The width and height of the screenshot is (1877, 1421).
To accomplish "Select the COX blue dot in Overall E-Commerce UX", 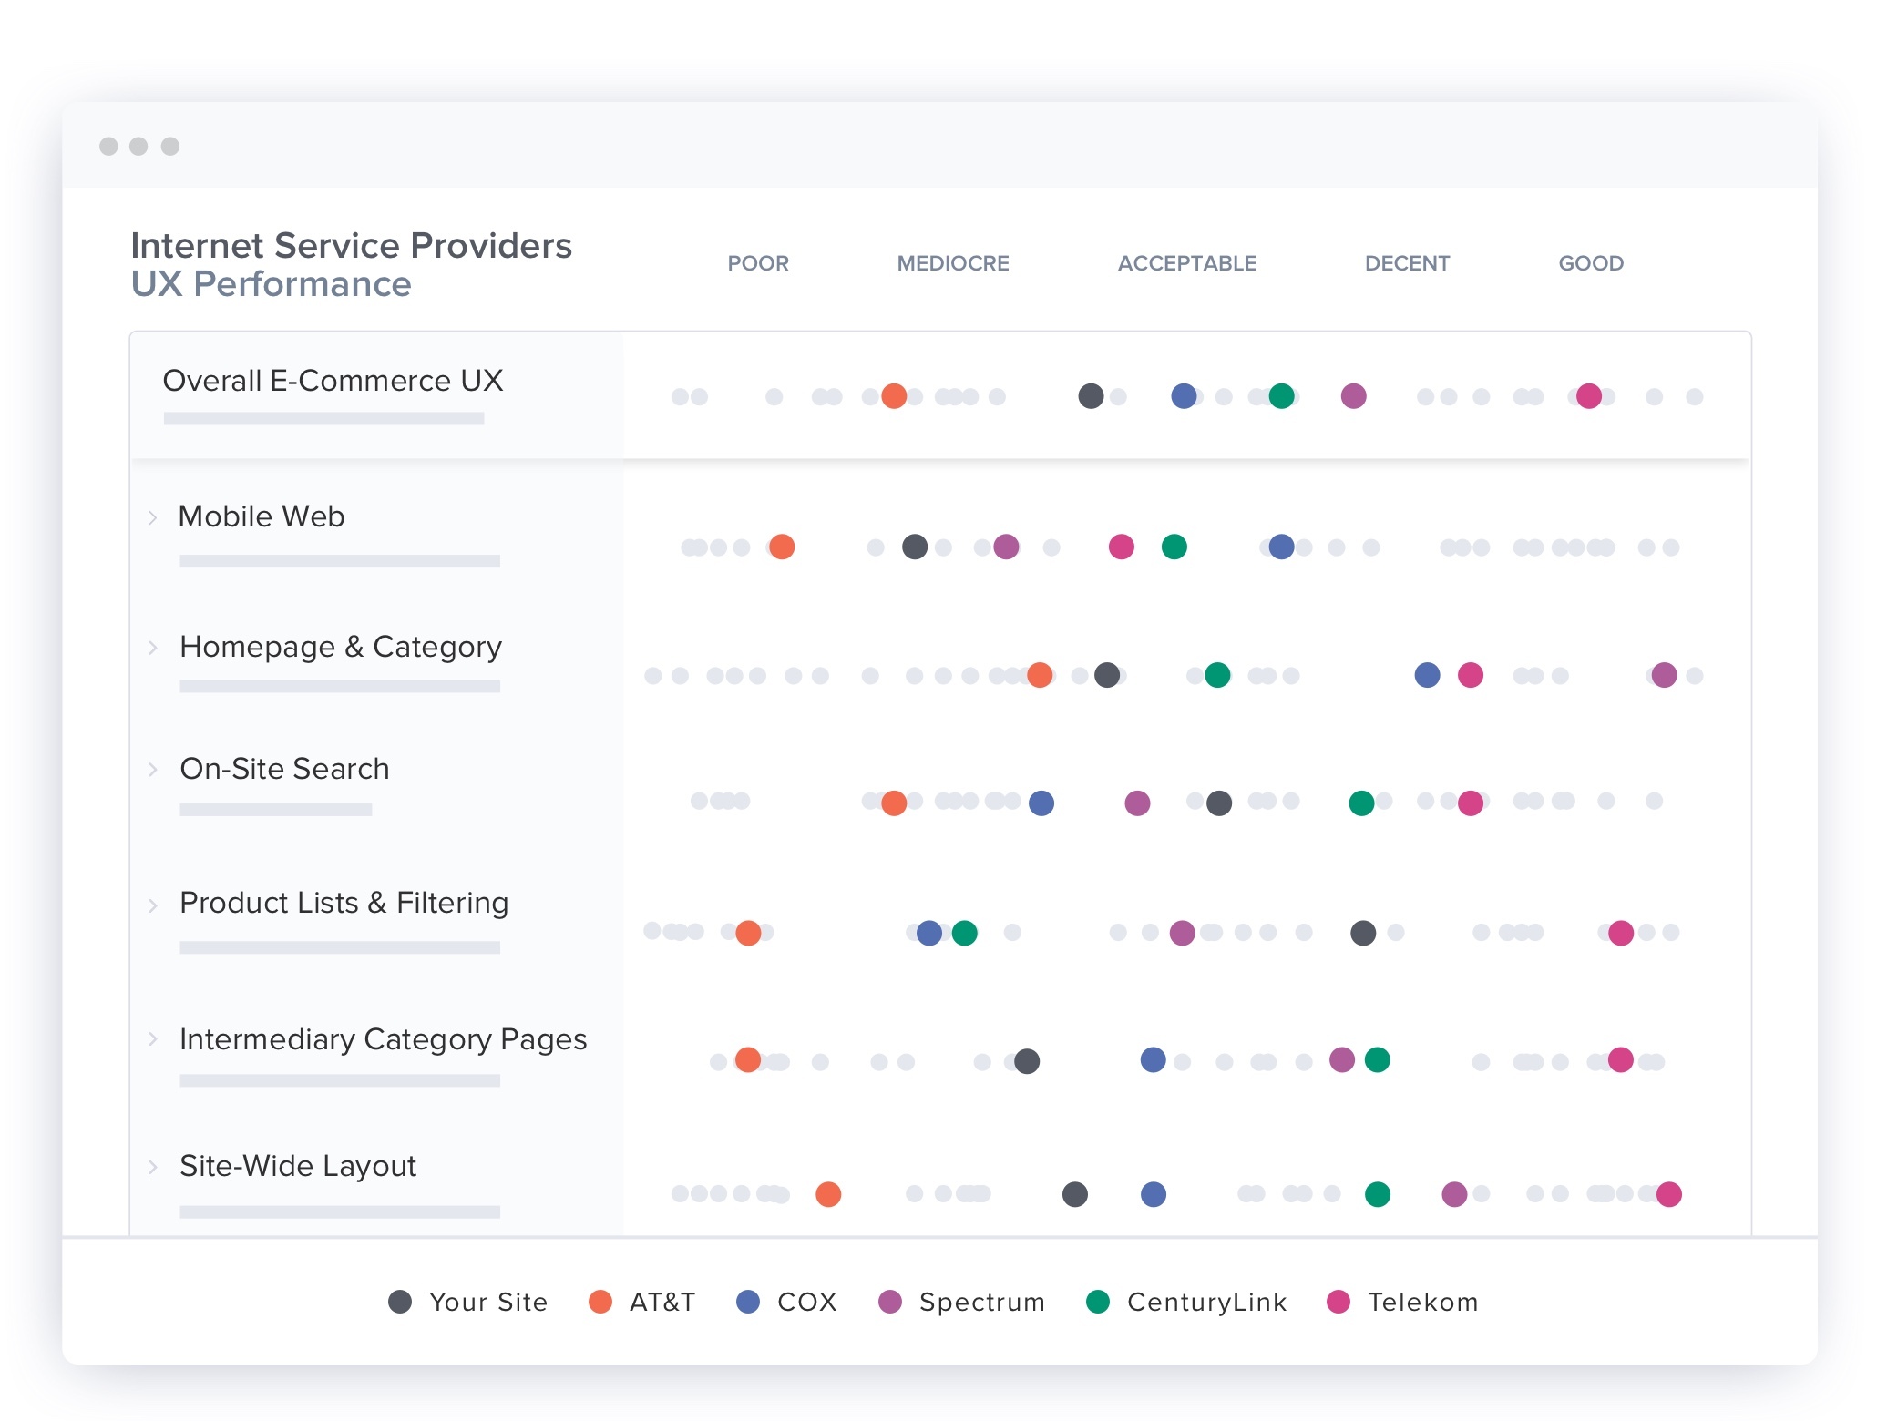I will coord(1184,396).
